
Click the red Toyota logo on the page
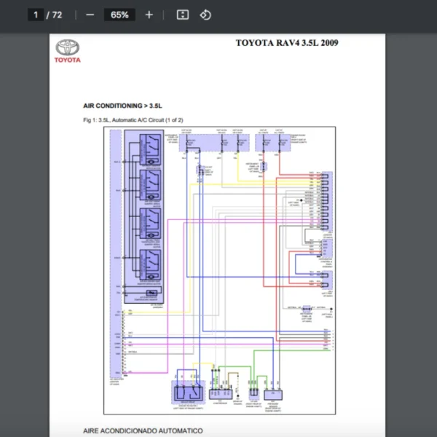click(67, 51)
